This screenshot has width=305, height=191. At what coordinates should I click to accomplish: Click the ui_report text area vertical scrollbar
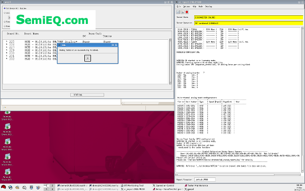pyautogui.click(x=302, y=99)
